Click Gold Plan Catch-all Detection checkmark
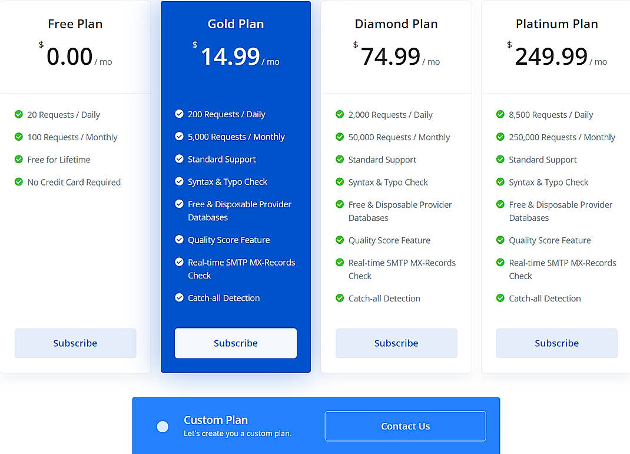Image resolution: width=630 pixels, height=454 pixels. (179, 298)
